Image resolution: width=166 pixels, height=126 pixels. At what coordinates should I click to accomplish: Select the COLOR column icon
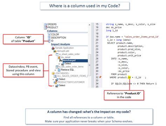click(x=49, y=34)
